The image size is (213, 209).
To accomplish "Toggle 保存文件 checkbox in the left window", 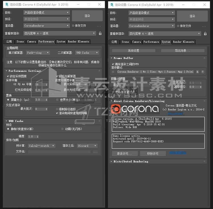I will [73, 25].
